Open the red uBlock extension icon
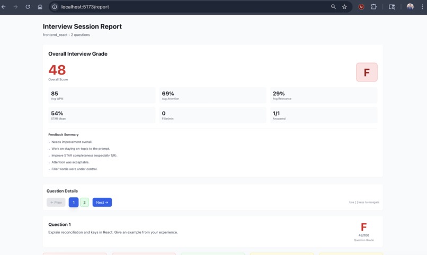 point(361,7)
